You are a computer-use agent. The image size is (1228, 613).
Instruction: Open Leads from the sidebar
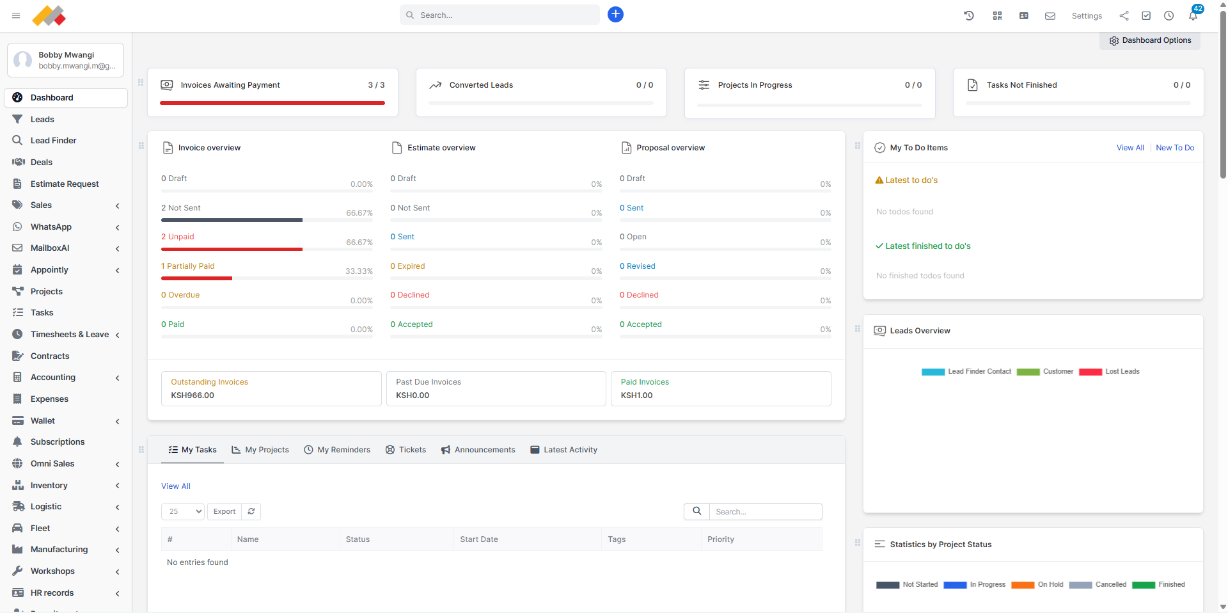point(42,119)
